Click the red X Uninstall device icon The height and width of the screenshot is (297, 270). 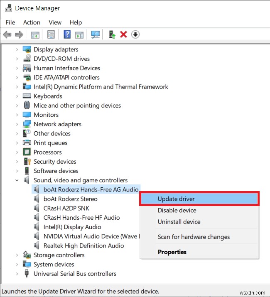pos(123,34)
